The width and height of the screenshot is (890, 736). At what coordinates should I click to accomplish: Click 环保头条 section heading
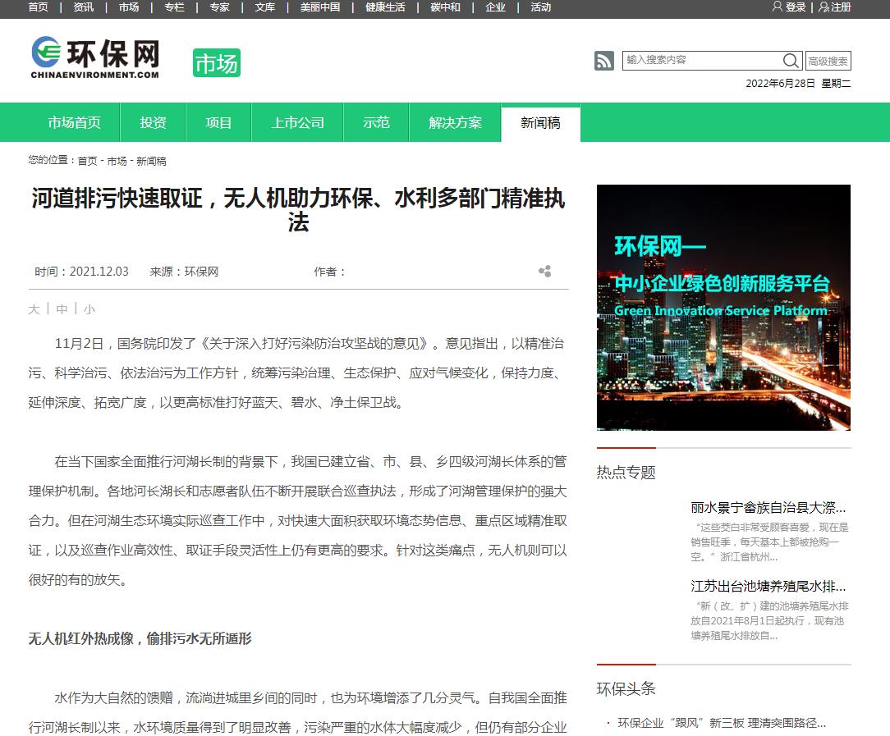[626, 688]
